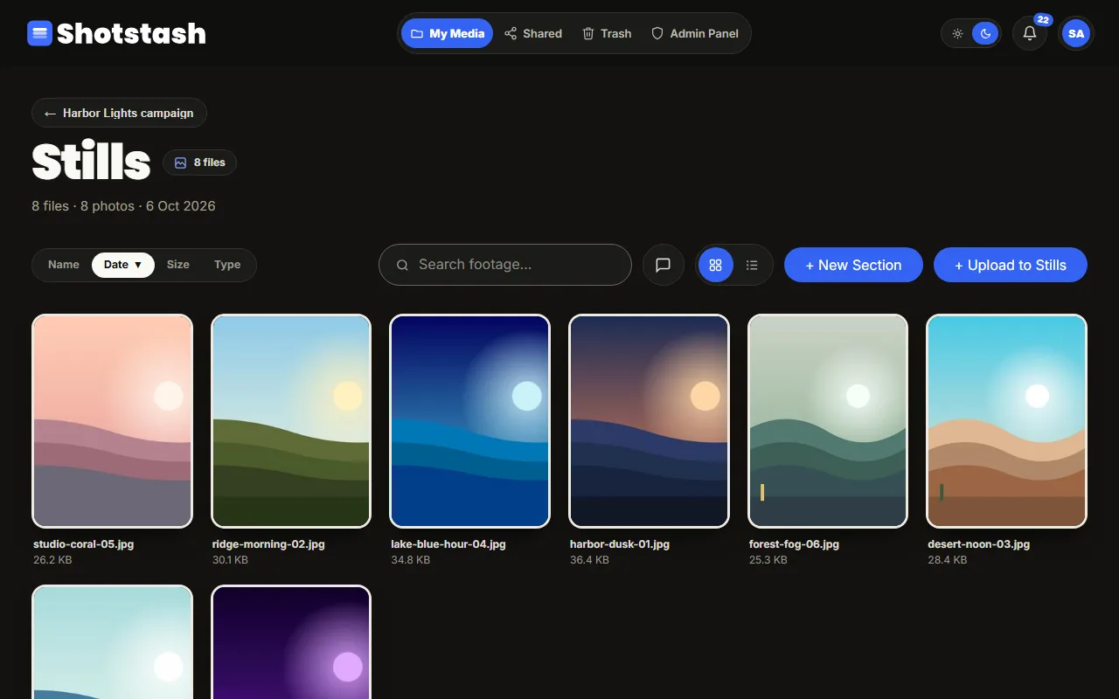Open desert-noon-03.jpg thumbnail
This screenshot has width=1119, height=699.
tap(1007, 421)
